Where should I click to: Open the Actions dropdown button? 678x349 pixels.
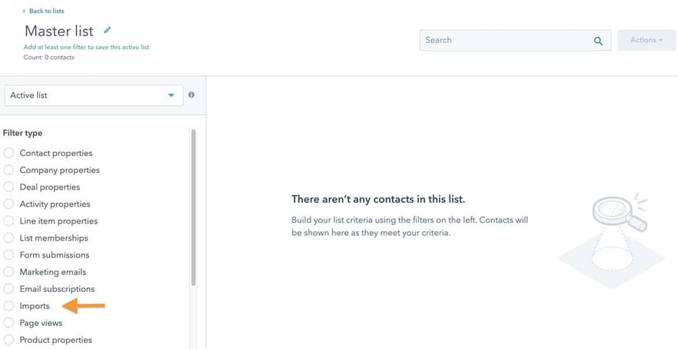(646, 40)
